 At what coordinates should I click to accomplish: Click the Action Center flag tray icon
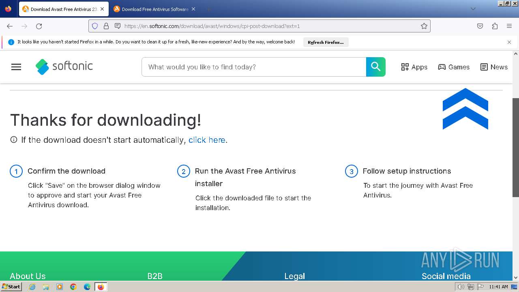pos(480,287)
